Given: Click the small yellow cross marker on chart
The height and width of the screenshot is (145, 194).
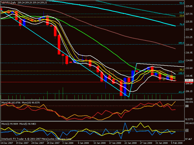Looking at the screenshot, I should point(164,79).
